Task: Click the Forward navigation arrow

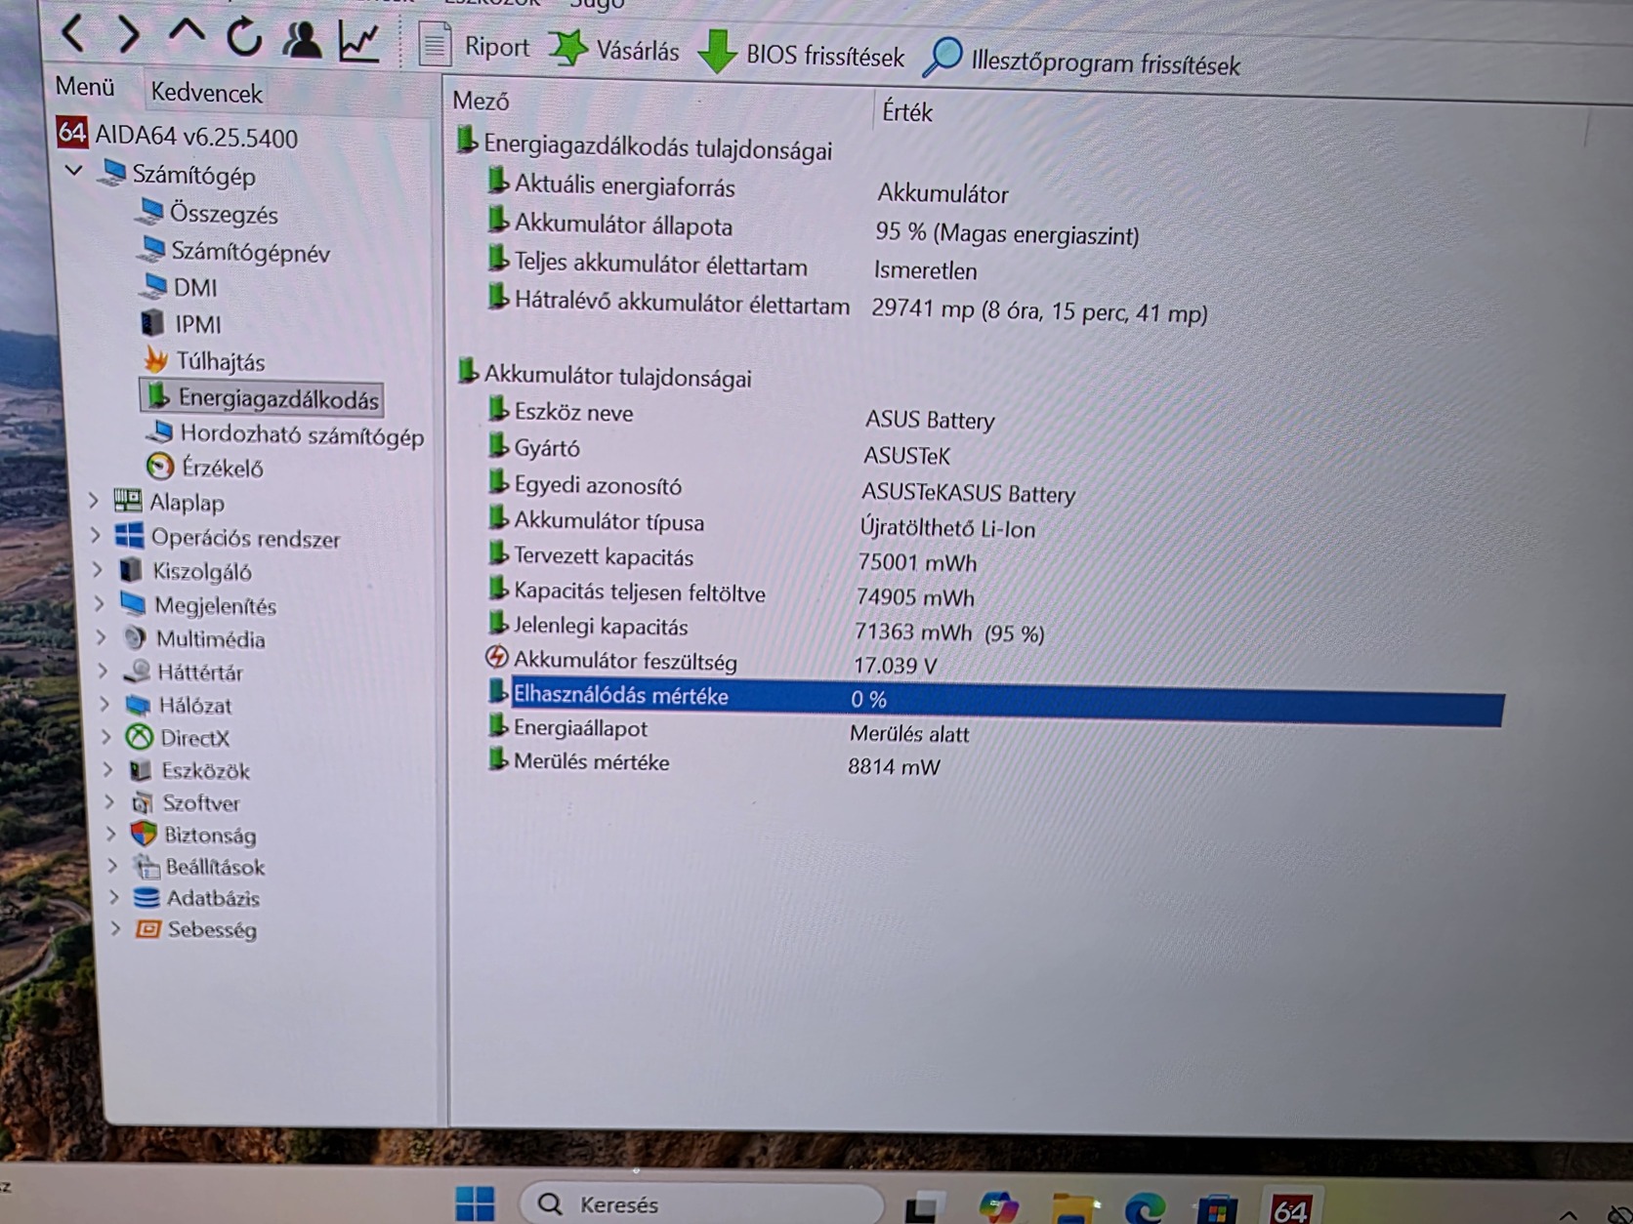Action: [x=128, y=34]
